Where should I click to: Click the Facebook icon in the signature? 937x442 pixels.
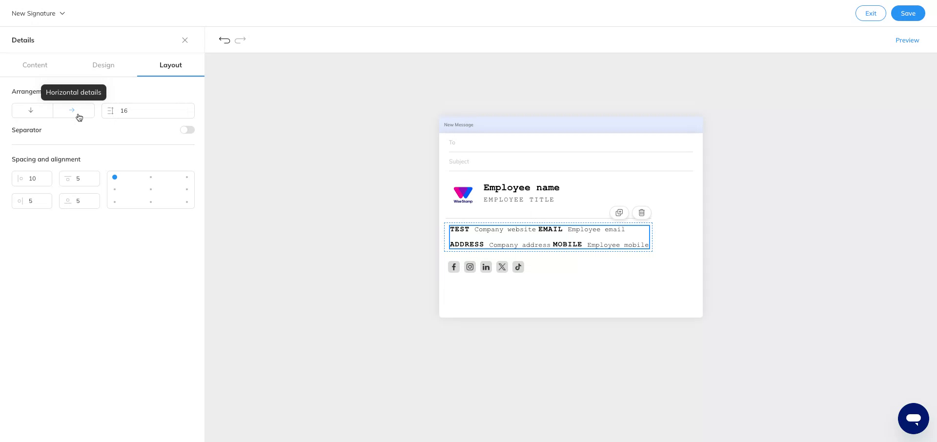click(x=453, y=267)
